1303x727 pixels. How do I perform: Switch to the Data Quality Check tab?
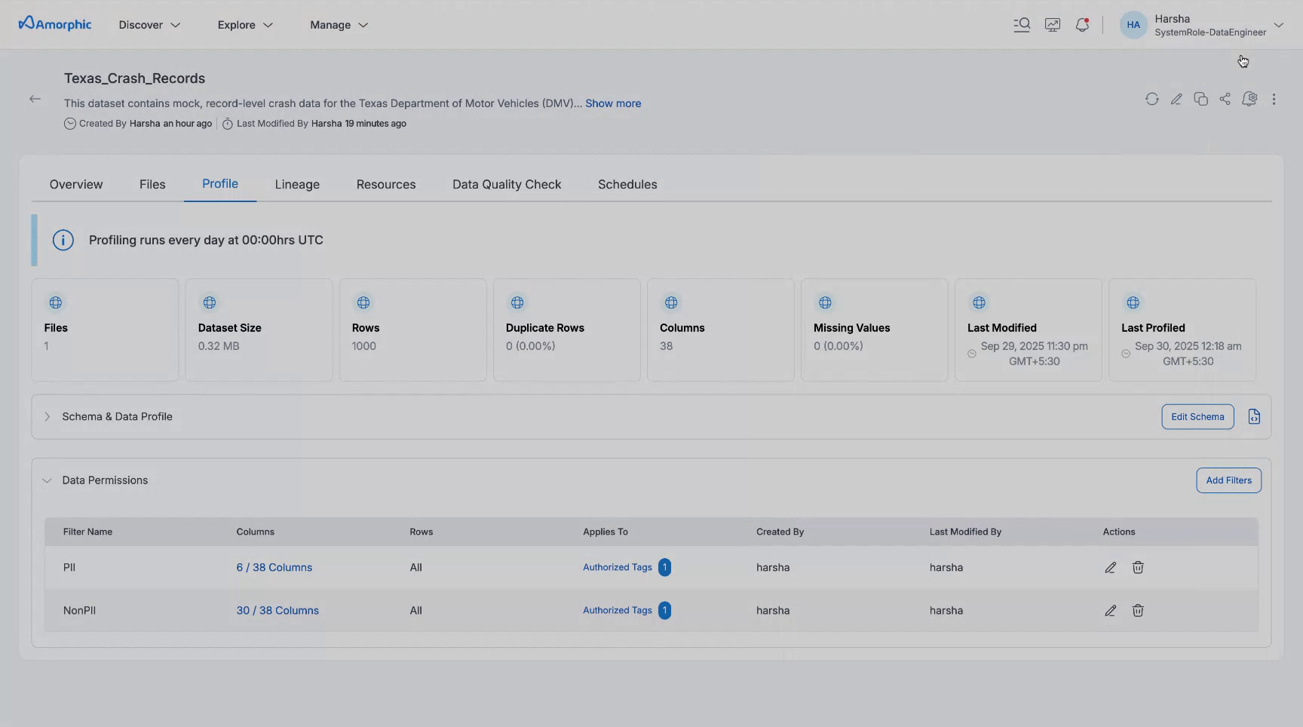(x=506, y=184)
